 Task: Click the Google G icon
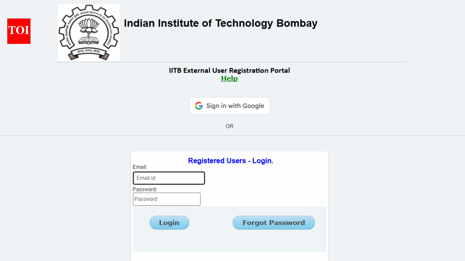click(x=199, y=106)
